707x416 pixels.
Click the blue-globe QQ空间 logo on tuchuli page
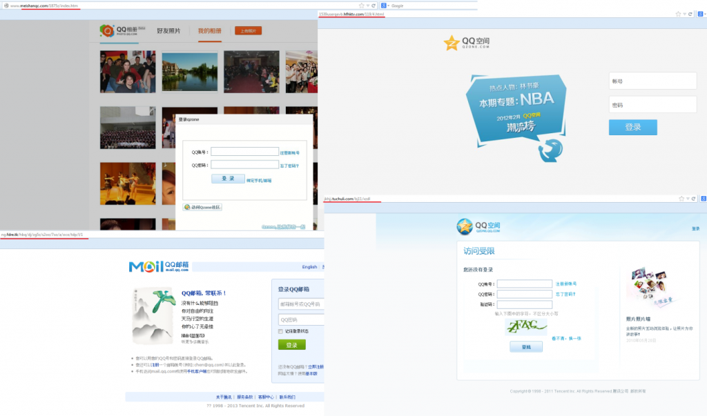[x=478, y=227]
